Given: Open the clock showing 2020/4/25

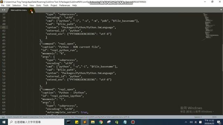Looking at the screenshot, I should (x=209, y=122).
